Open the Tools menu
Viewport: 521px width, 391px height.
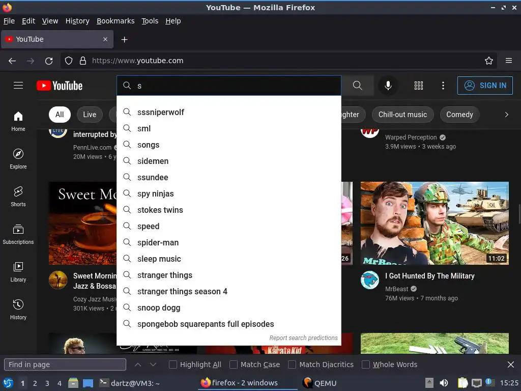(150, 21)
